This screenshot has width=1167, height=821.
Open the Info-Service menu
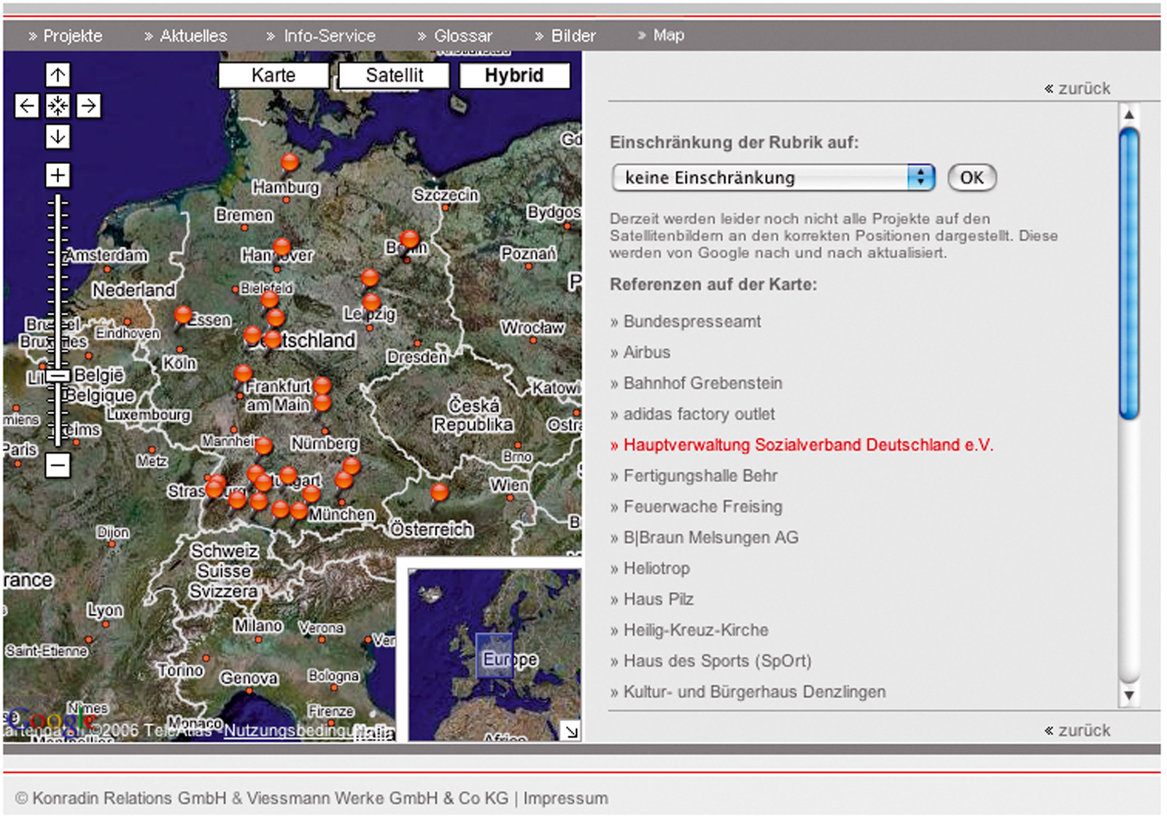tap(321, 36)
